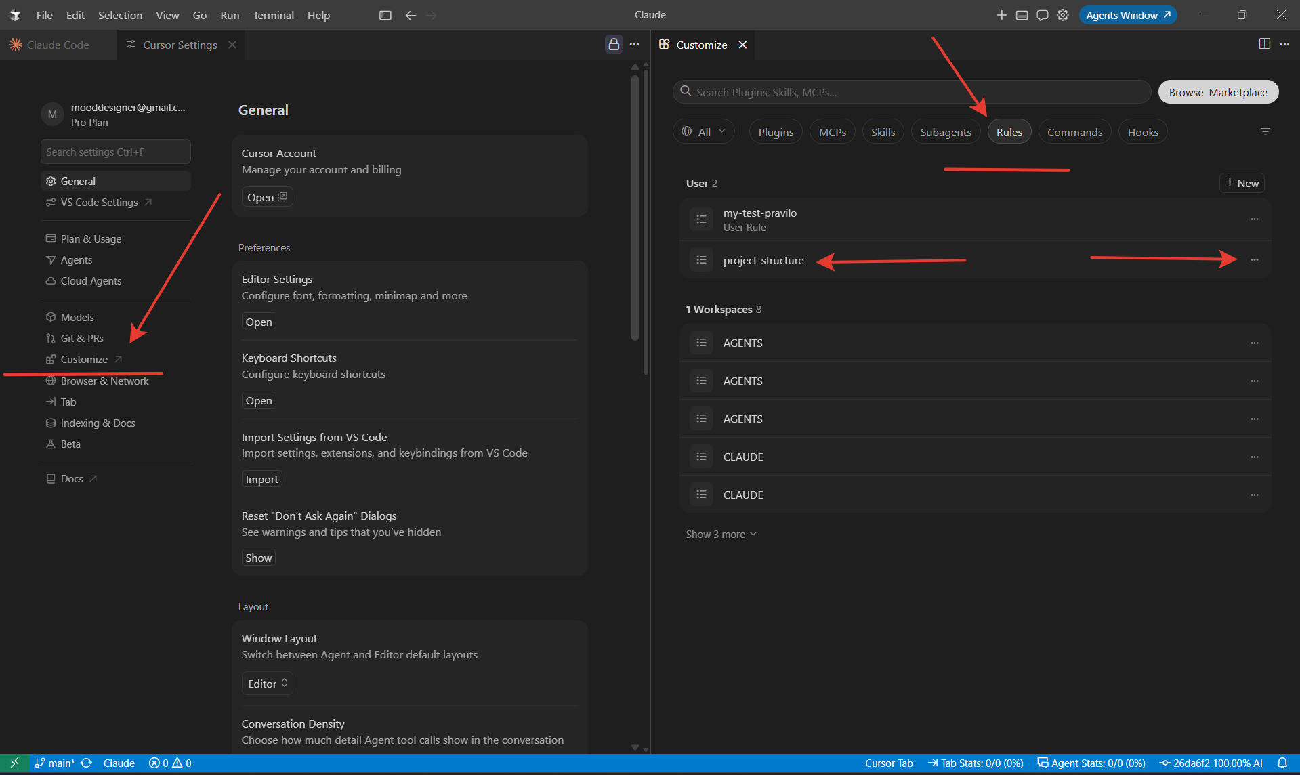The height and width of the screenshot is (775, 1300).
Task: Toggle primary sidebar layout icon in title bar
Action: click(385, 15)
